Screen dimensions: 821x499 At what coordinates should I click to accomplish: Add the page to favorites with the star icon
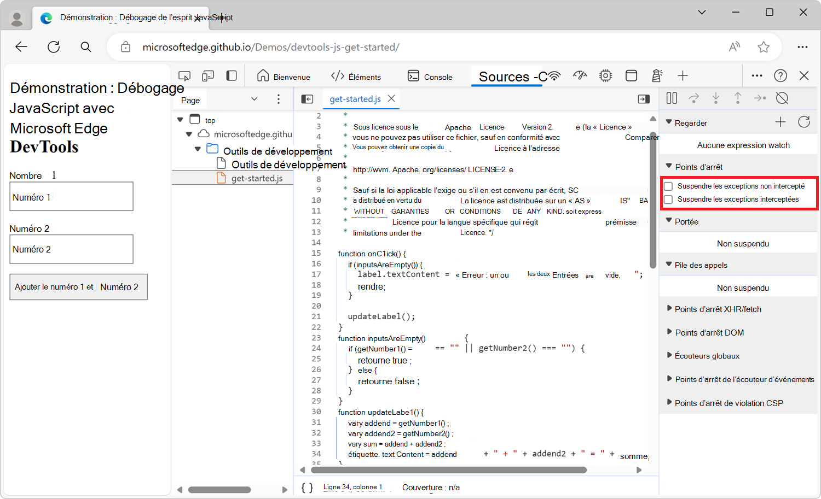764,47
